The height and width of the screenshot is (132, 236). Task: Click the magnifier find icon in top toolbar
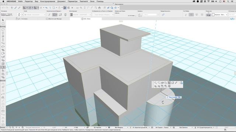81,8
